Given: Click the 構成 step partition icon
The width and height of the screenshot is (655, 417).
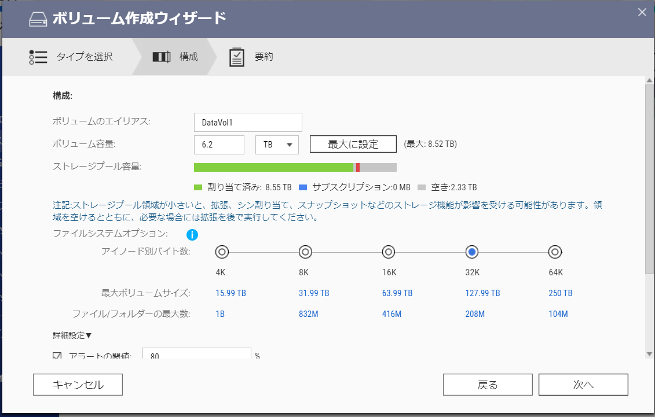Looking at the screenshot, I should click(162, 57).
